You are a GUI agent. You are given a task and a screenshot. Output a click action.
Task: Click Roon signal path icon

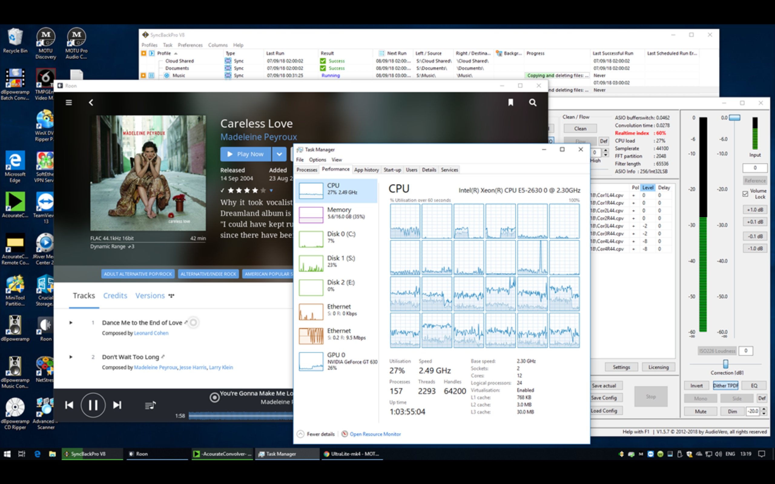214,397
